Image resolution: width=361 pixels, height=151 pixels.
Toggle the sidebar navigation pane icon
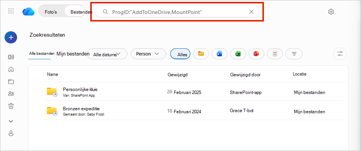(x=11, y=57)
